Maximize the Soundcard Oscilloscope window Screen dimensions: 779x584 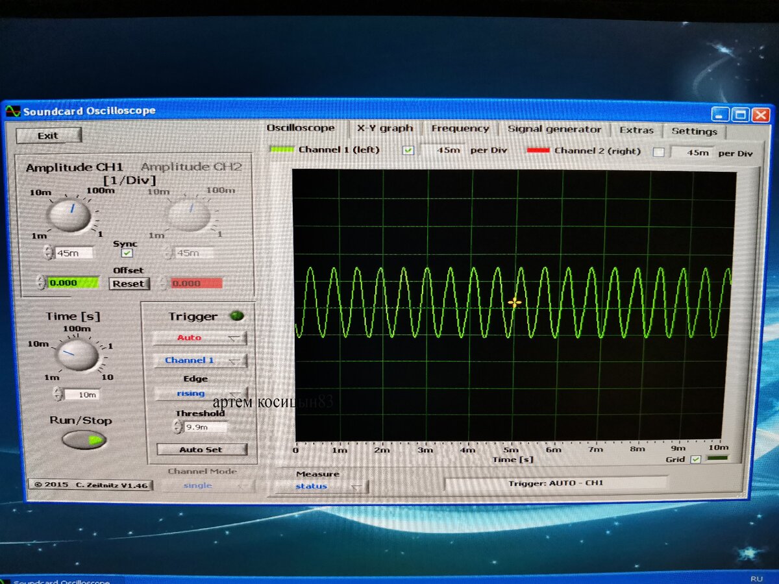coord(741,116)
